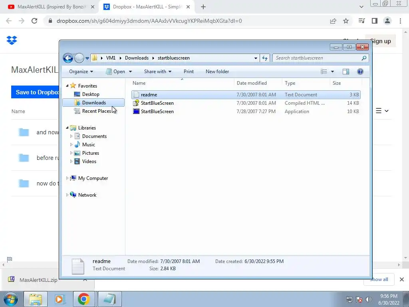Click Sign up on Dropbox

point(381,41)
